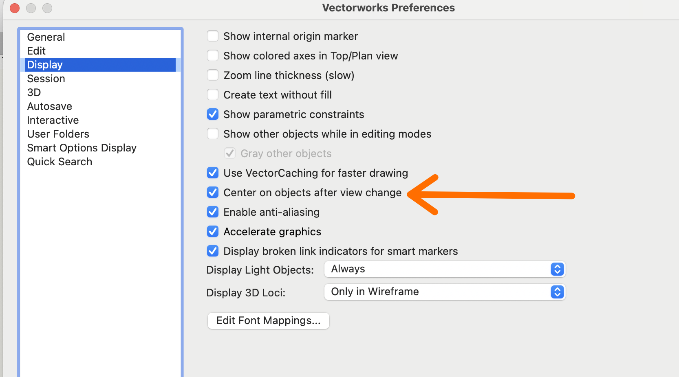Select the User Folders category

click(58, 134)
